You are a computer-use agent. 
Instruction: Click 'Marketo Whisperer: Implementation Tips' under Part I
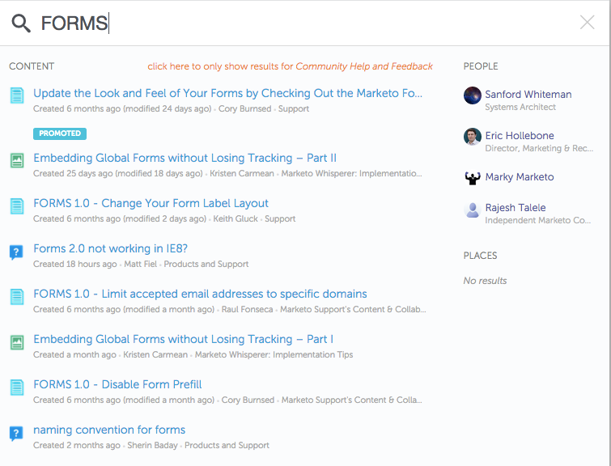click(x=274, y=354)
